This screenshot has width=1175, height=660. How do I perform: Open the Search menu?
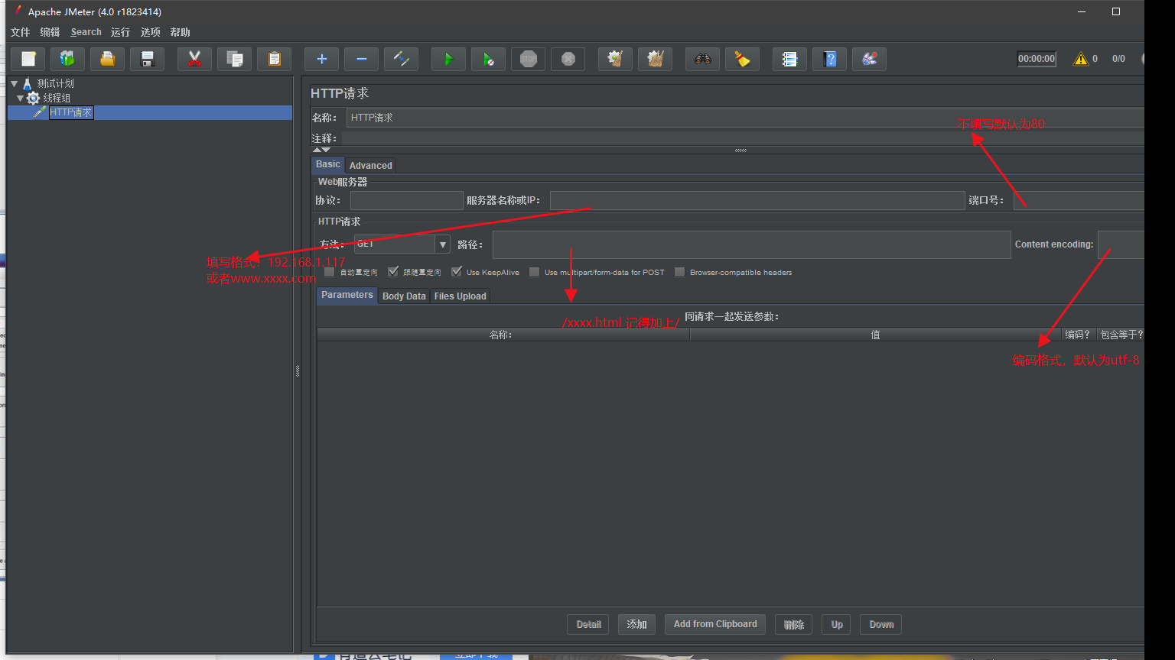click(86, 32)
